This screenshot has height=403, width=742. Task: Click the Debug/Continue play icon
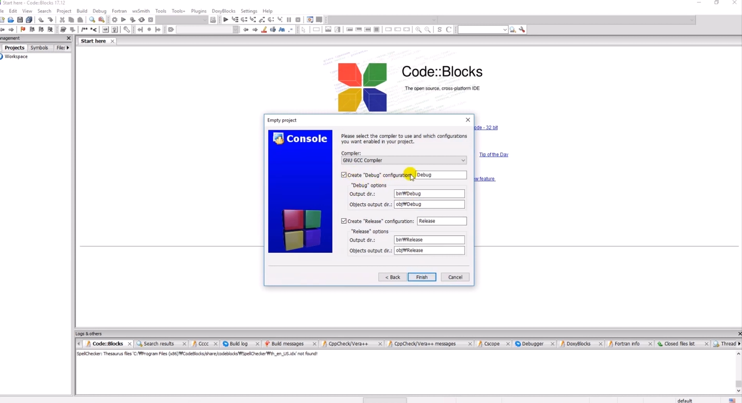pyautogui.click(x=225, y=20)
